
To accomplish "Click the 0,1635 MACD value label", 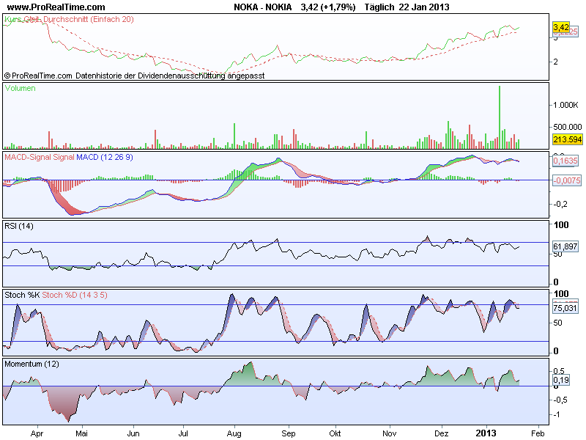I will pos(565,161).
